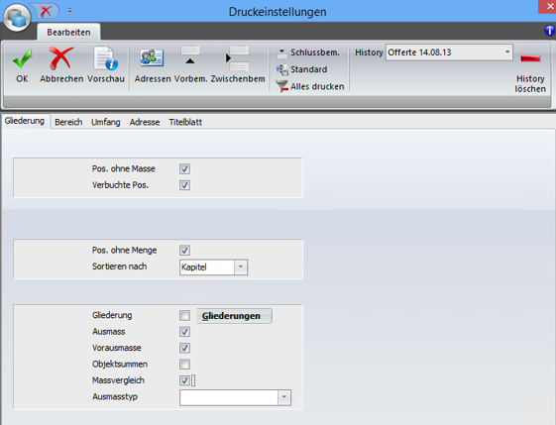Click the Gliederungen button
The height and width of the screenshot is (425, 556).
pyautogui.click(x=234, y=316)
